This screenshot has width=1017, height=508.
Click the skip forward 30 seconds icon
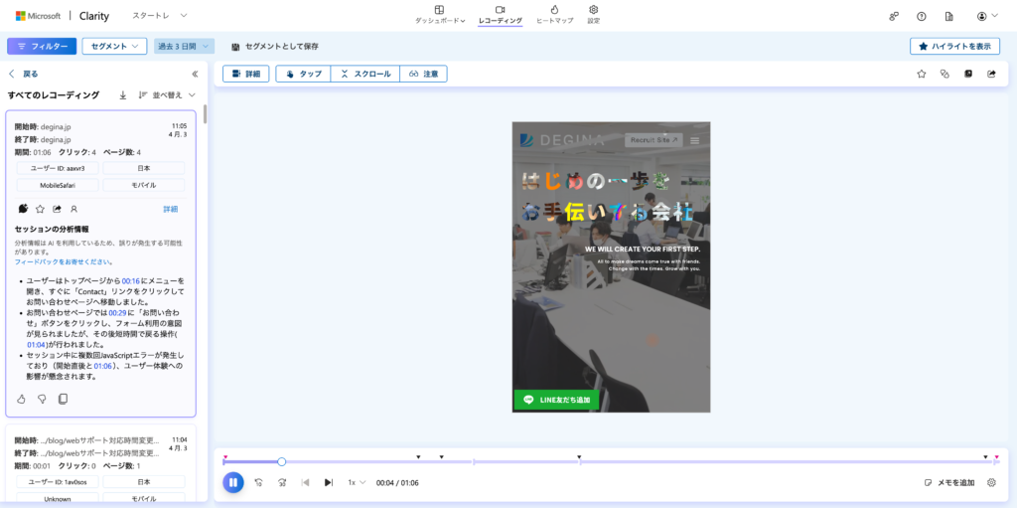[281, 482]
